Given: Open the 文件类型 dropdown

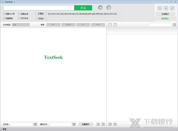Looking at the screenshot, I should [x=21, y=25].
